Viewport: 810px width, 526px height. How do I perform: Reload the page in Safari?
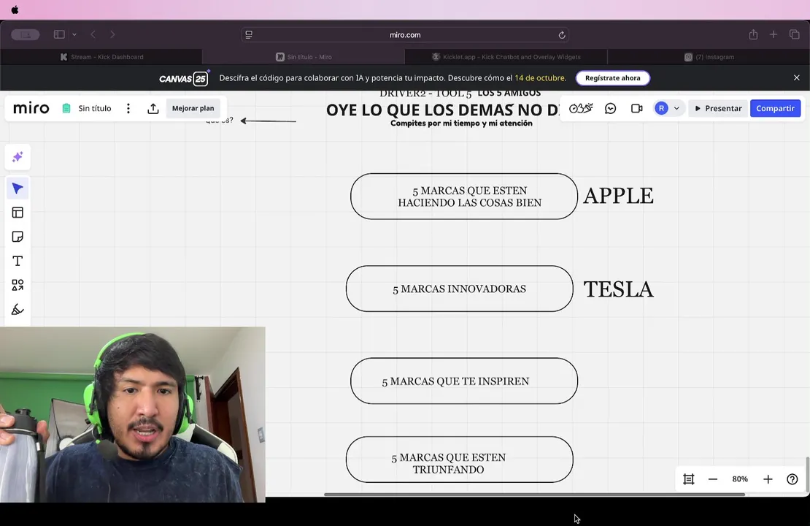(561, 34)
